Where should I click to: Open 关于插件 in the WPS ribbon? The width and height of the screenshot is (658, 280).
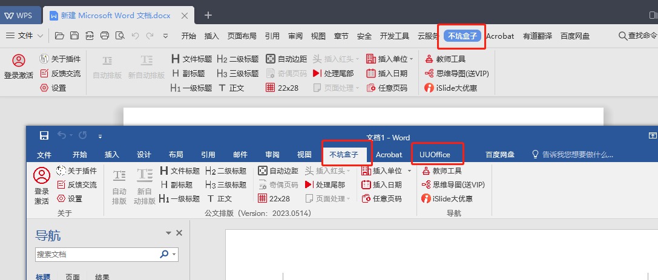(59, 59)
